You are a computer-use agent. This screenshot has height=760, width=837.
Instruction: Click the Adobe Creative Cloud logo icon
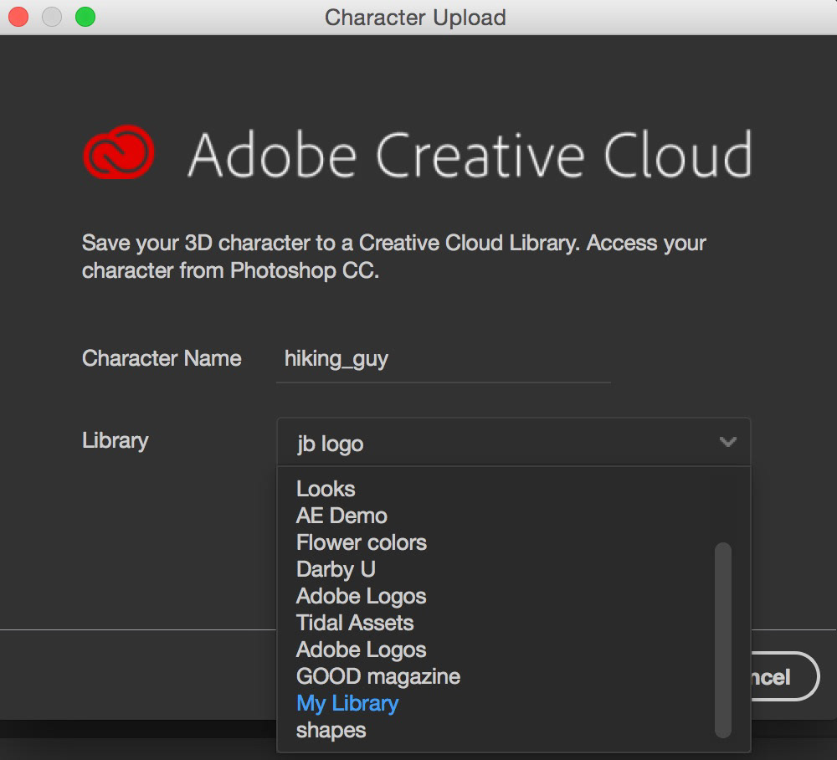pyautogui.click(x=119, y=152)
